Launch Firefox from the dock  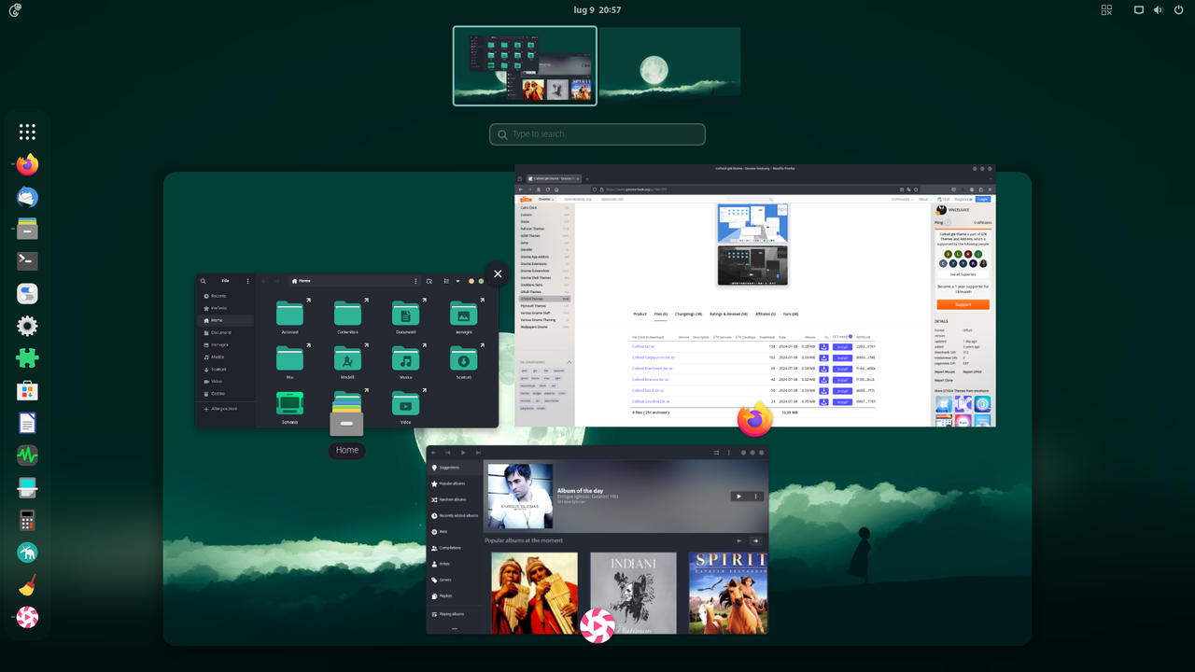(x=26, y=163)
